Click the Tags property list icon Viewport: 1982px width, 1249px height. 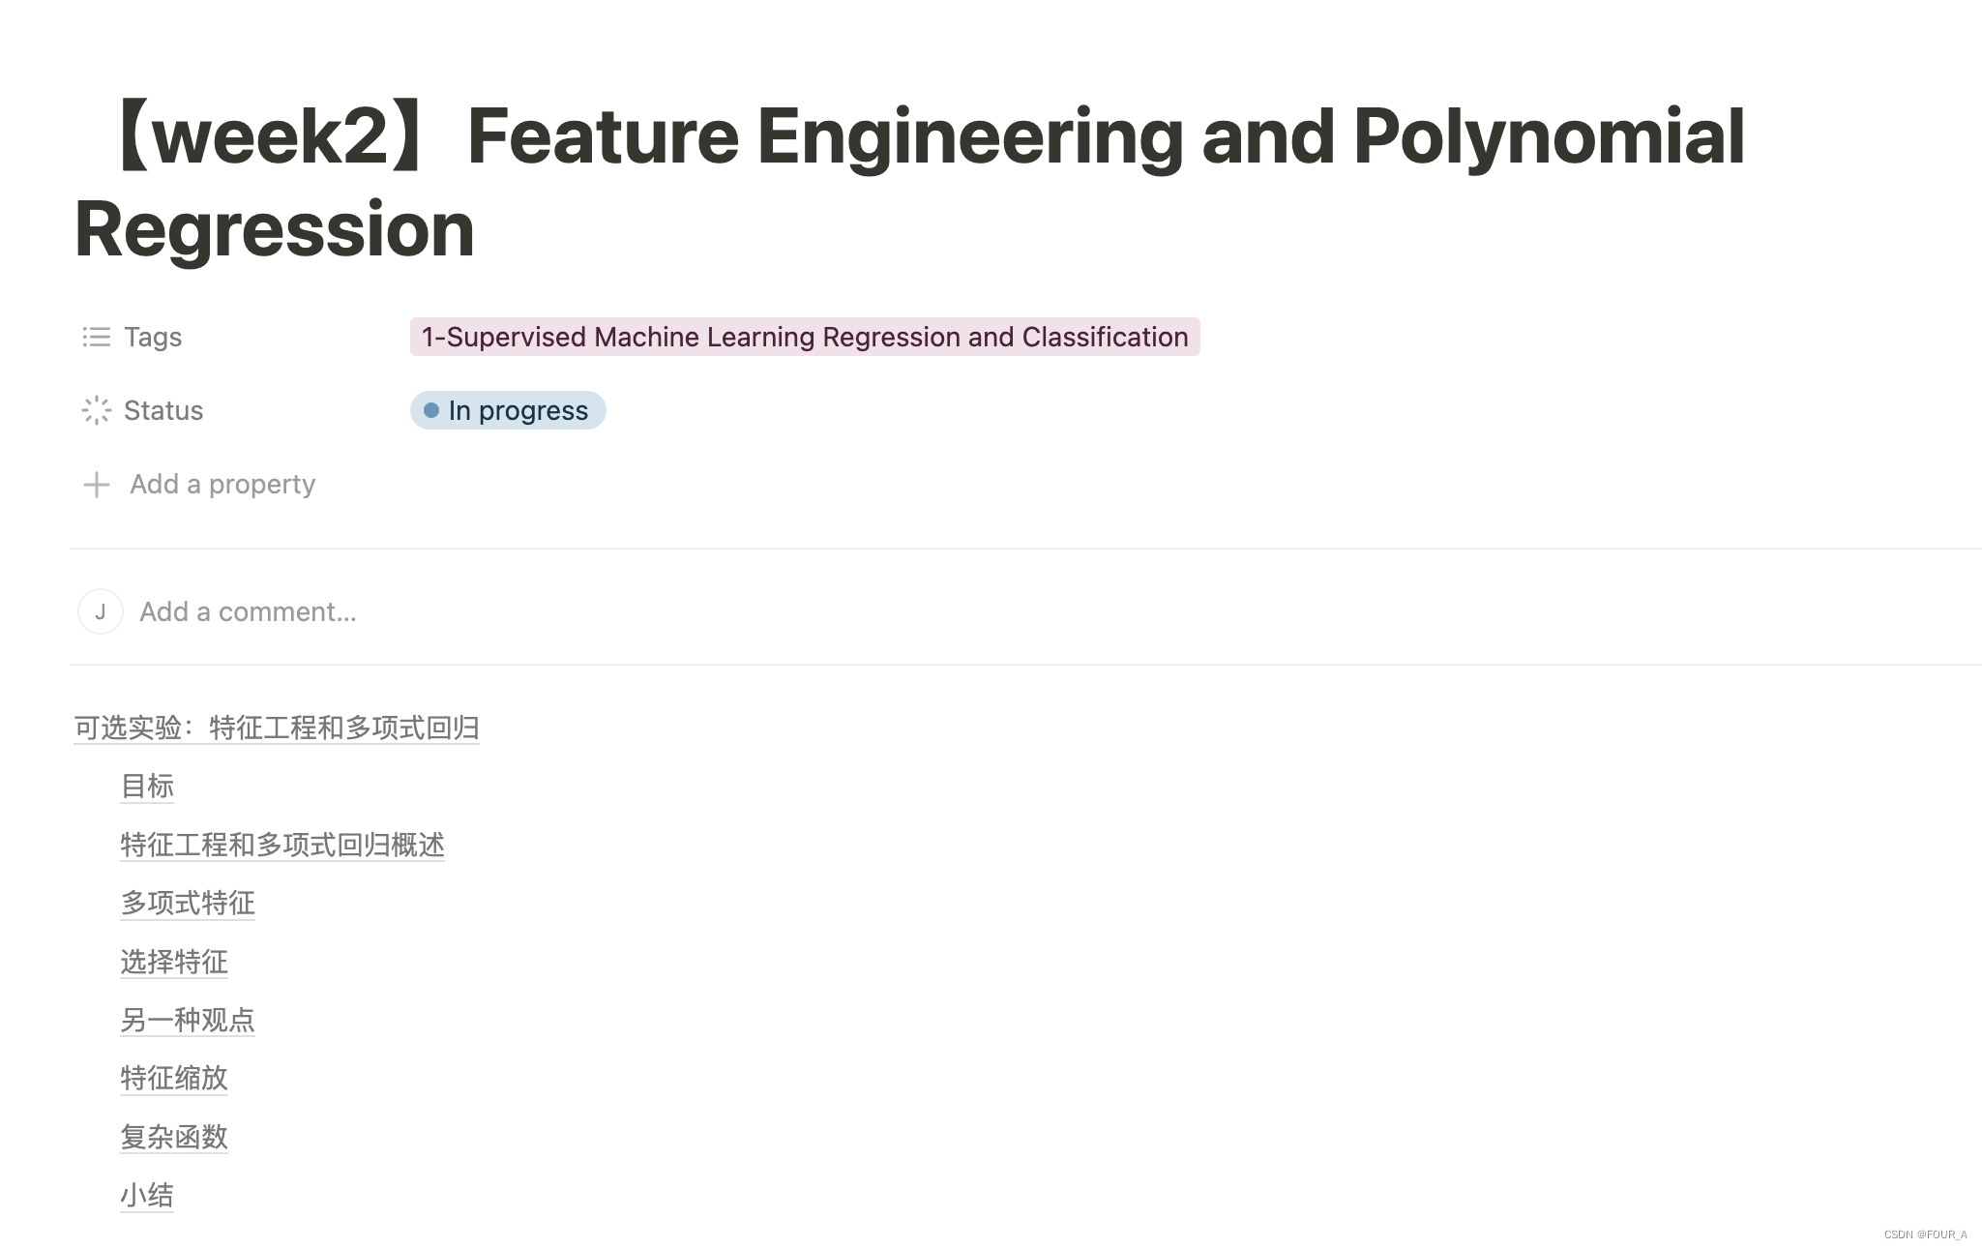pyautogui.click(x=96, y=337)
